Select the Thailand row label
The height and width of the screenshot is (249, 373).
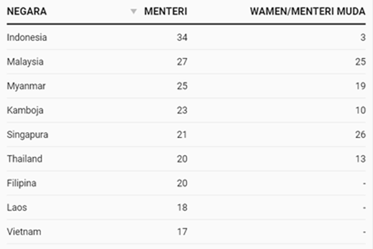click(25, 159)
